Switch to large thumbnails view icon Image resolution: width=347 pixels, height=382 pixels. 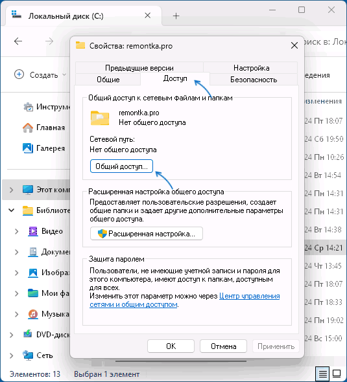(337, 374)
